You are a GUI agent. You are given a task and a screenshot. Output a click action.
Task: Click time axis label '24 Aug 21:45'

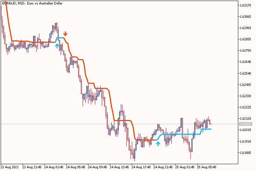tap(163, 167)
